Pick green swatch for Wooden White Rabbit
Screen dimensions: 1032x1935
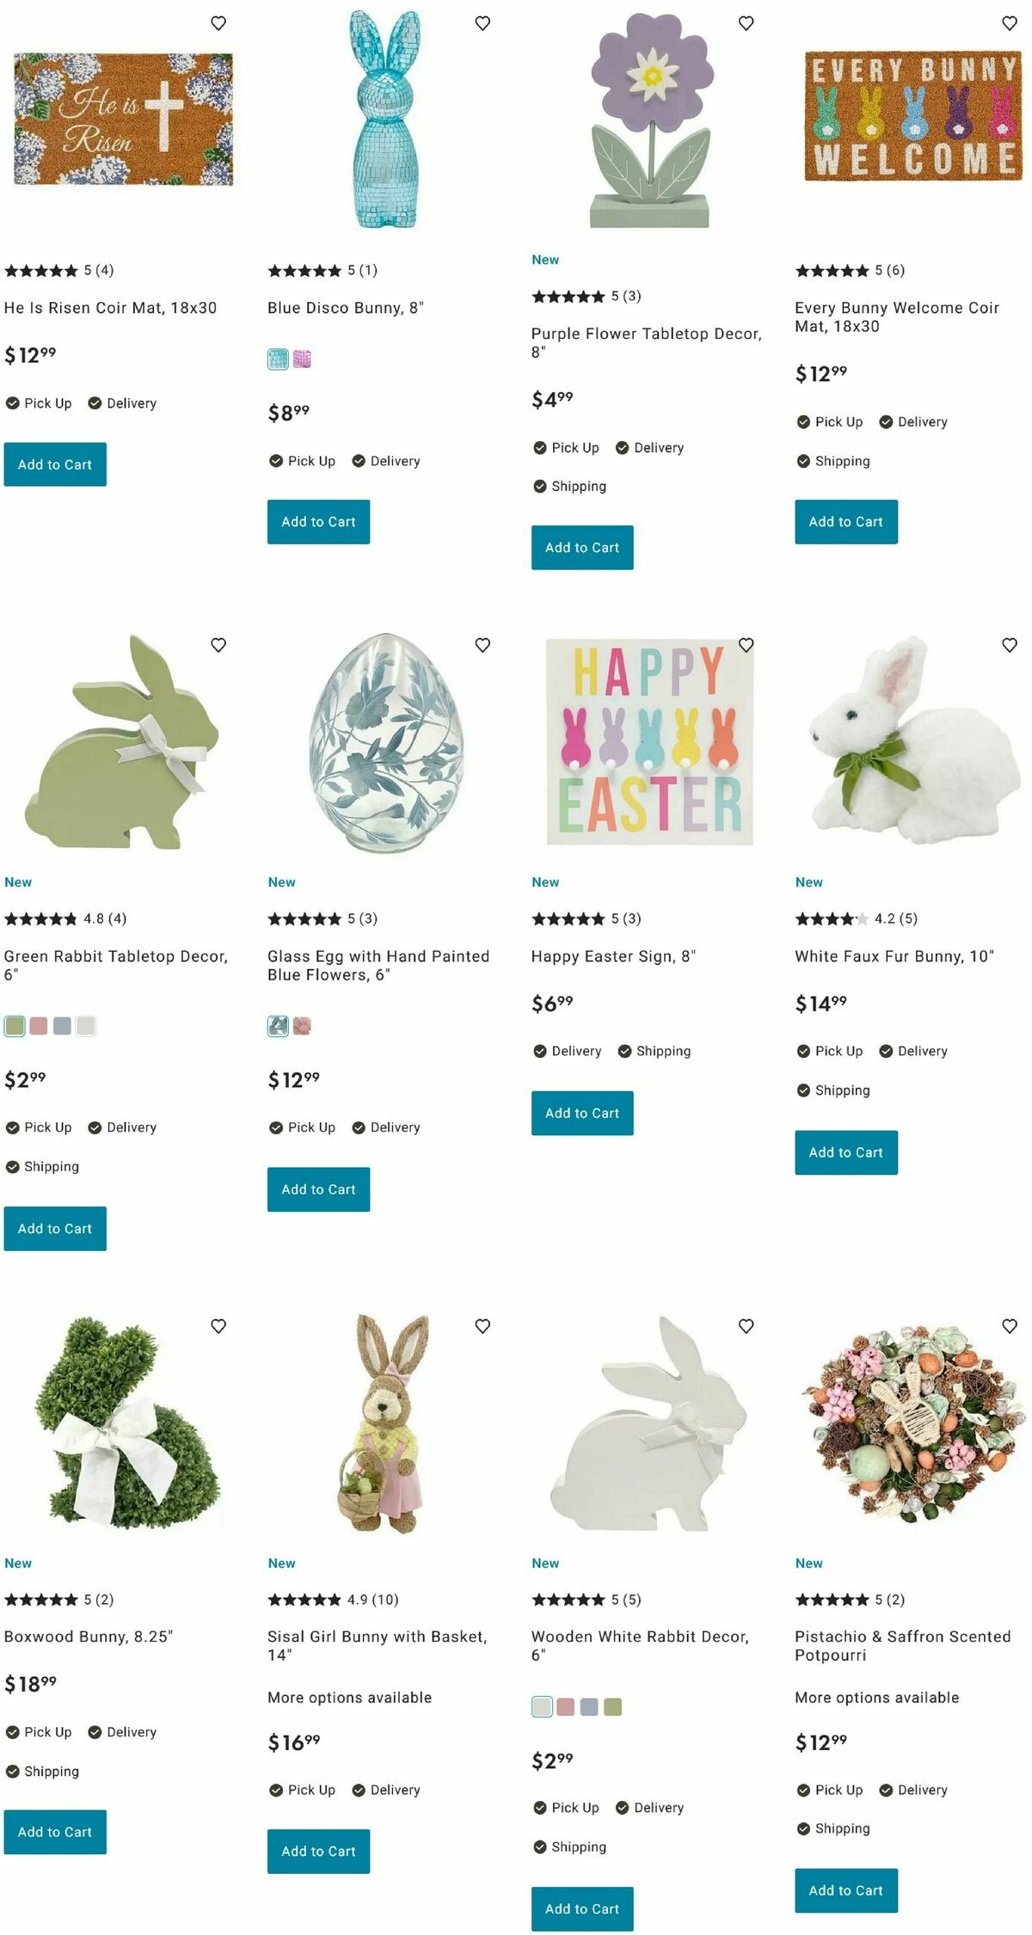[612, 1707]
